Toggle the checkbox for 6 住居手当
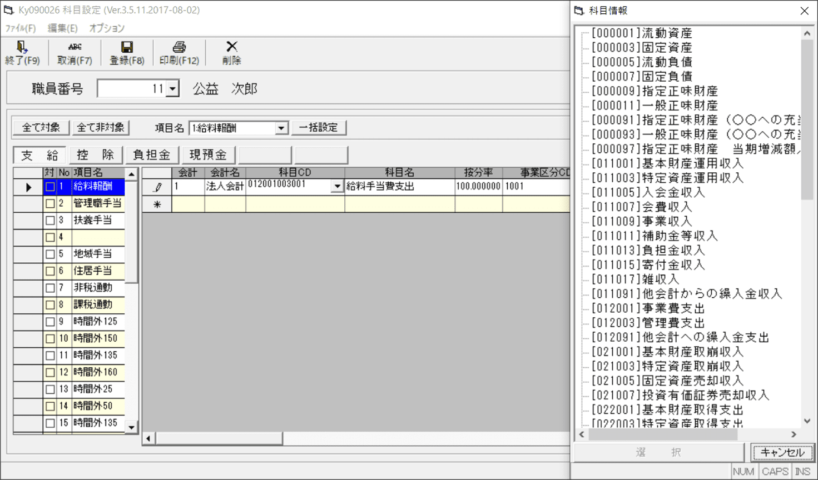818x480 pixels. (x=50, y=271)
